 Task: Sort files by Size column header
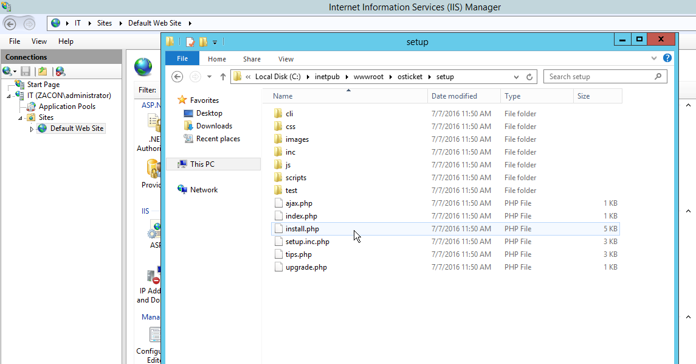coord(598,96)
